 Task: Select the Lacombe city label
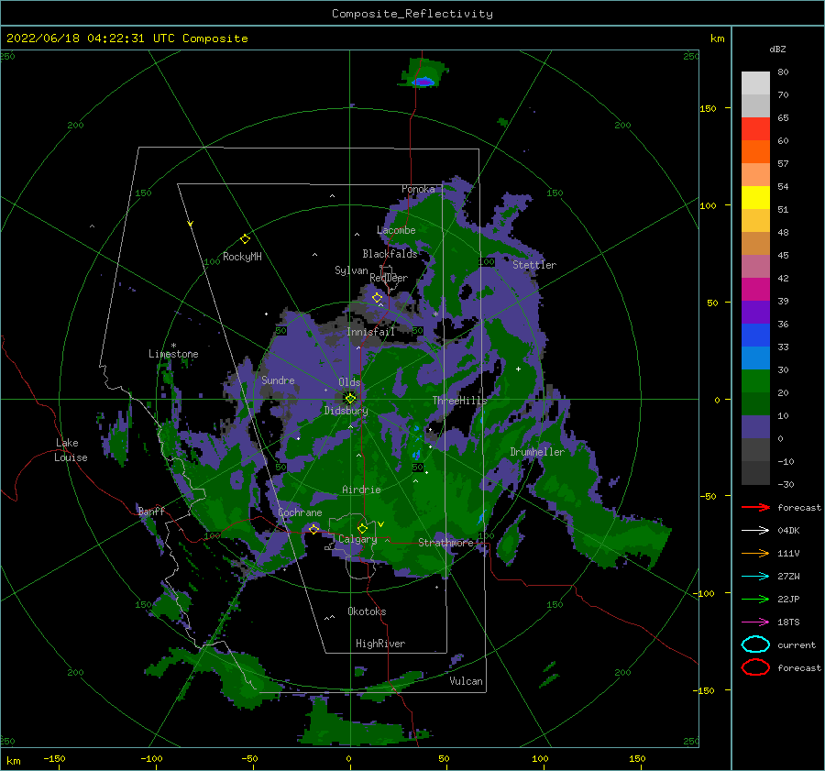pos(396,230)
